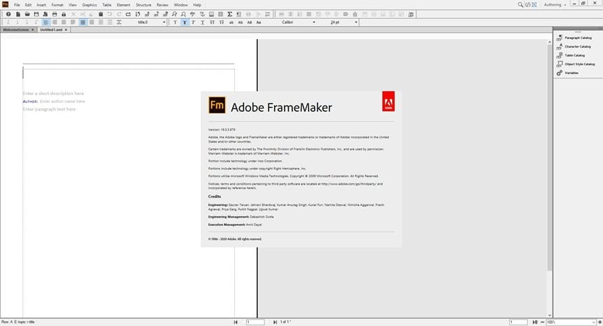Screen dimensions: 603x326
Task: Open the Authoring workspace dropdown
Action: (x=555, y=5)
